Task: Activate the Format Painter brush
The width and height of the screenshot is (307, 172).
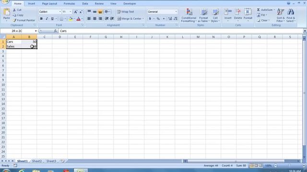Action: (14, 20)
